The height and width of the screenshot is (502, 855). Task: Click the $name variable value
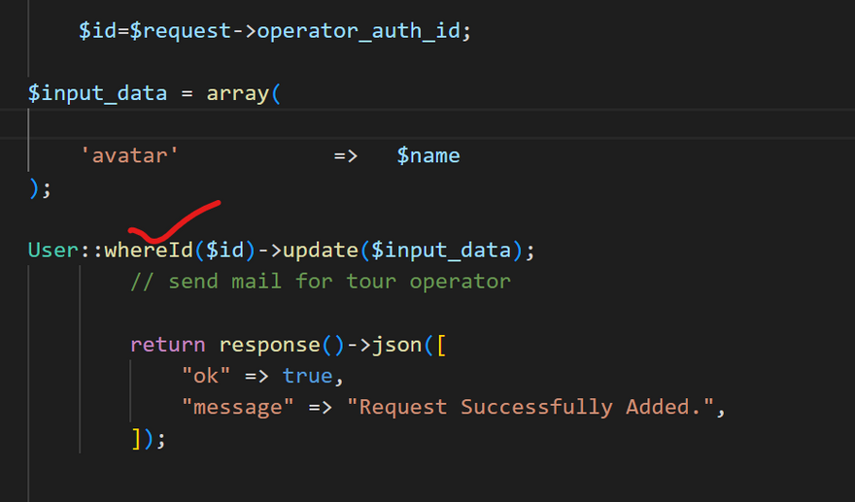pyautogui.click(x=428, y=156)
